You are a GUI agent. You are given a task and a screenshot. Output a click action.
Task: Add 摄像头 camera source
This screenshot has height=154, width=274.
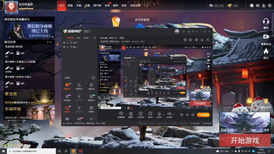click(x=131, y=115)
